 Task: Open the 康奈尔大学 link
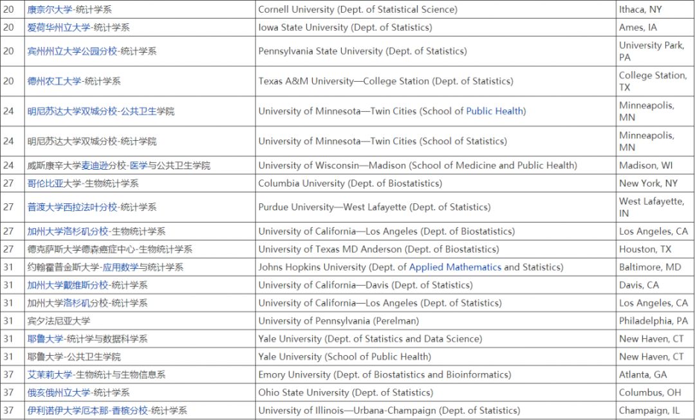tap(49, 9)
